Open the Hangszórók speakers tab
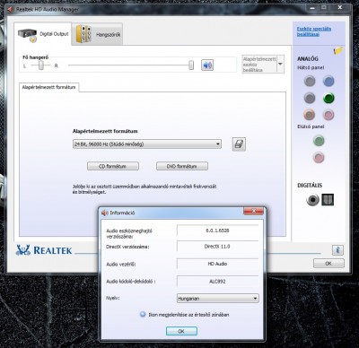This screenshot has width=359, height=348. tap(98, 34)
